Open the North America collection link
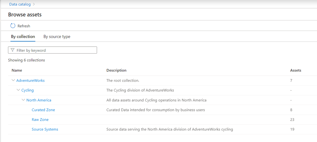Viewport: 317px width, 142px height. pyautogui.click(x=39, y=100)
